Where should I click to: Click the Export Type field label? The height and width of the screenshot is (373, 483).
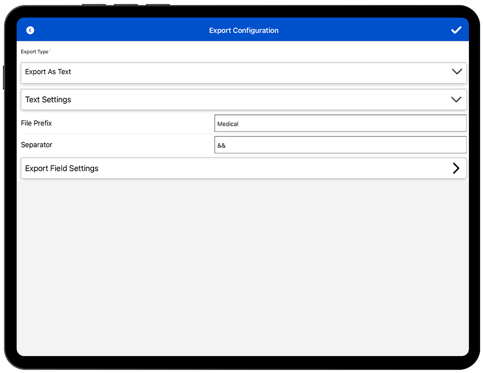34,52
